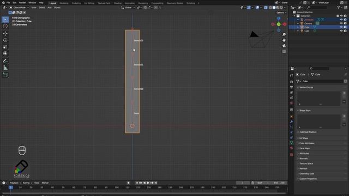Screen dimensions: 349x196
Task: Open the Edit menu
Action: click(x=15, y=3)
